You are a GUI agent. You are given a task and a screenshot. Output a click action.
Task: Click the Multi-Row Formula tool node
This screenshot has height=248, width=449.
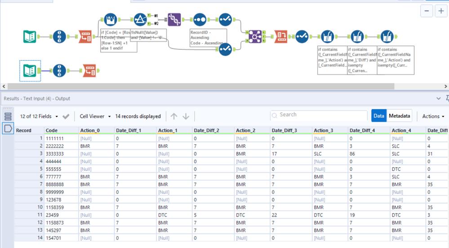(x=111, y=20)
